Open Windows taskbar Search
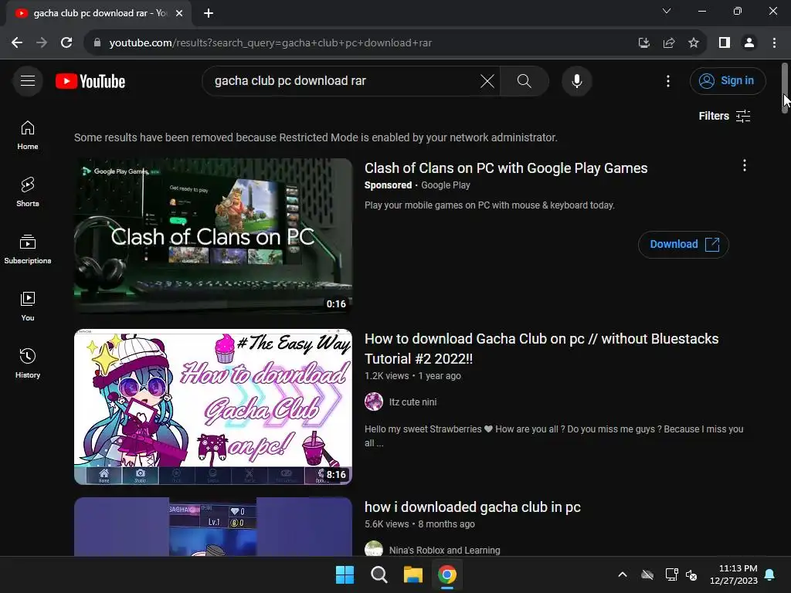The image size is (791, 593). (x=379, y=574)
